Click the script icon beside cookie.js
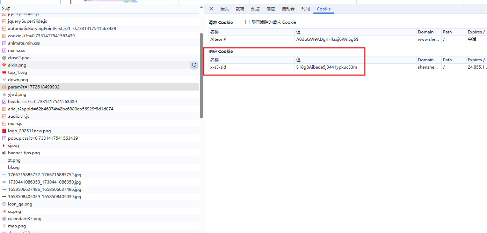Screen dimensions: 487x233 4,36
